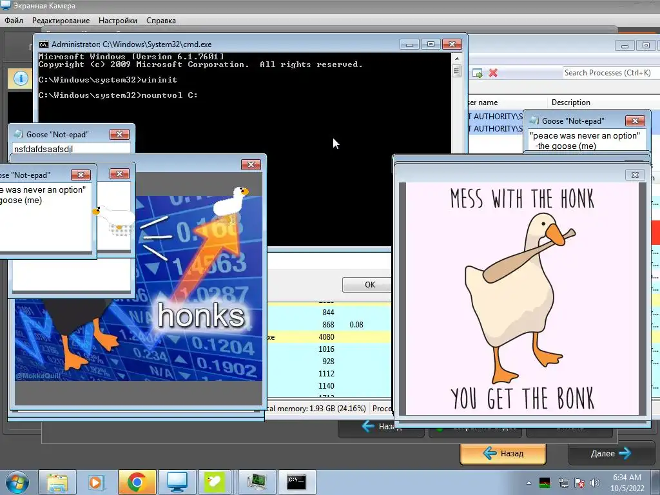The height and width of the screenshot is (495, 660).
Task: Open the Action Center flag icon
Action: [579, 483]
